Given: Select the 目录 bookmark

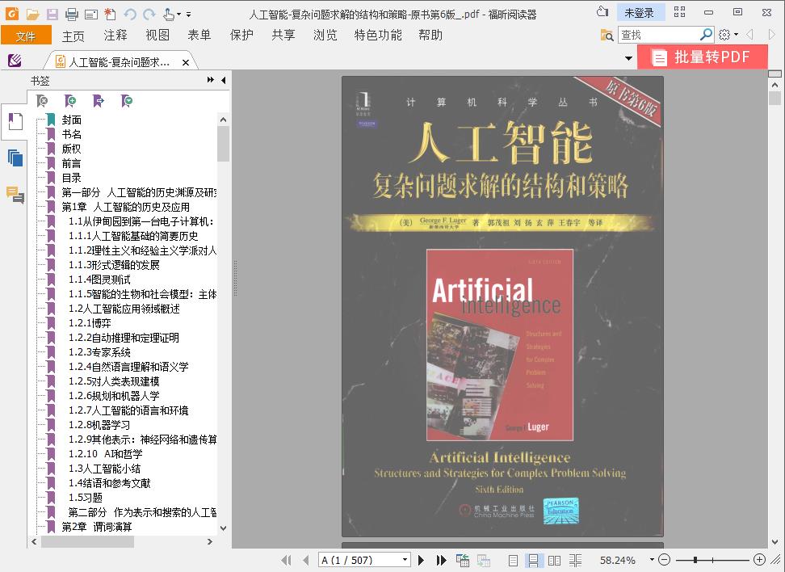Looking at the screenshot, I should [72, 178].
